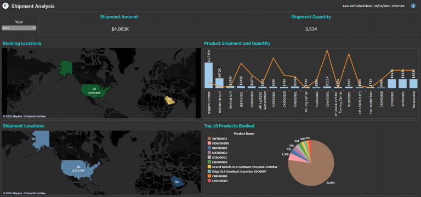
Task: Click the SHT00001 brown legend swatch
Action: pyautogui.click(x=209, y=138)
